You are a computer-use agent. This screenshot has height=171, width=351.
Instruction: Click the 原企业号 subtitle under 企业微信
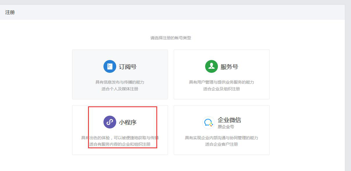tap(225, 126)
